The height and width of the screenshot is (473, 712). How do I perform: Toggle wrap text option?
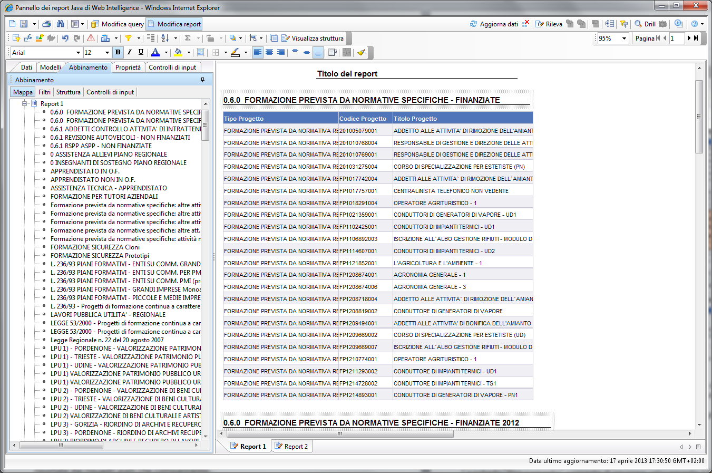pos(332,52)
